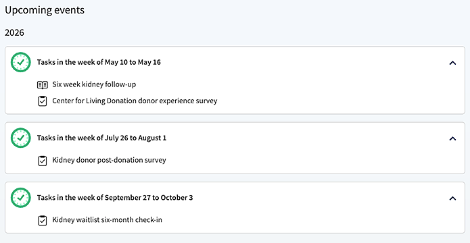Click the heading Tasks in week of May 10

pyautogui.click(x=99, y=62)
